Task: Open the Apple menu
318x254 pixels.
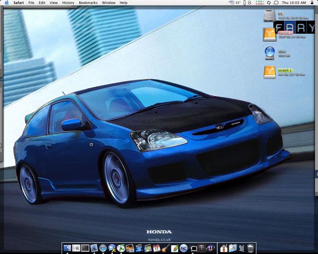Action: coord(6,3)
